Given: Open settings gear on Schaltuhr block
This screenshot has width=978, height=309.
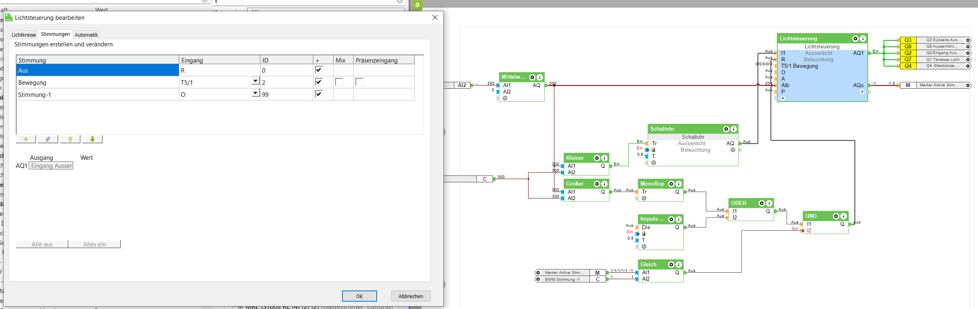Looking at the screenshot, I should (x=726, y=129).
